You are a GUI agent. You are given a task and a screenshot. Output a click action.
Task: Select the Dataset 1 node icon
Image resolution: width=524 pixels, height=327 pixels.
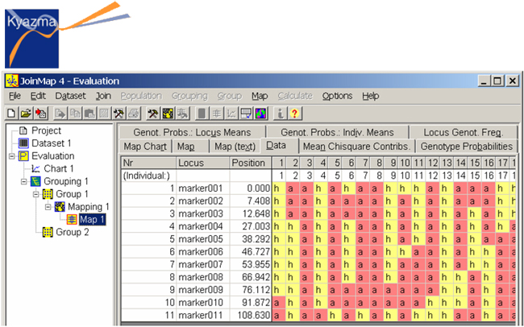[x=23, y=143]
